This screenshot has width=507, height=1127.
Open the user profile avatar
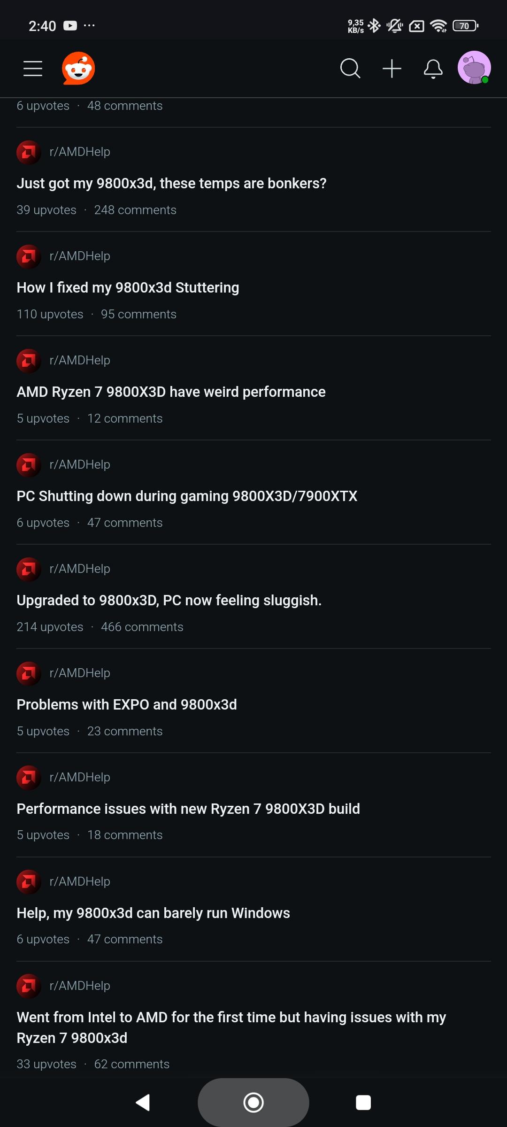[474, 68]
